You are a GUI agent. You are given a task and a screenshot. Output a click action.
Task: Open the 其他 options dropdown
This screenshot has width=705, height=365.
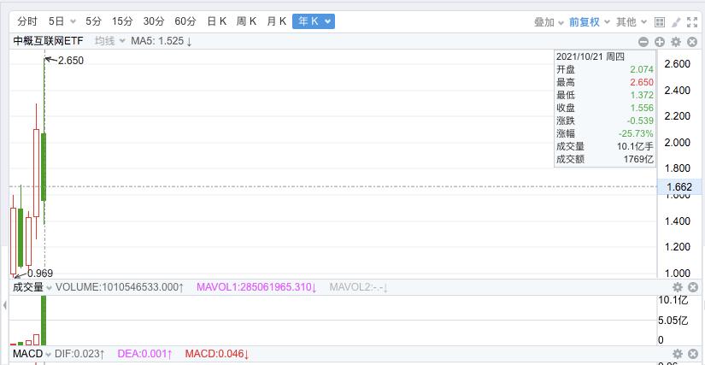(x=632, y=22)
